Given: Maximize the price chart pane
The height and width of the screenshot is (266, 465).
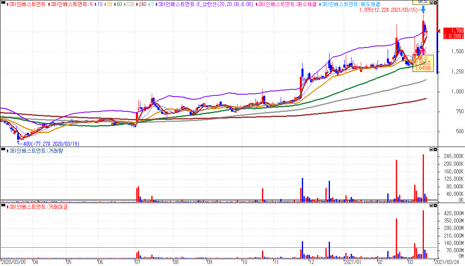Looking at the screenshot, I should [x=431, y=3].
